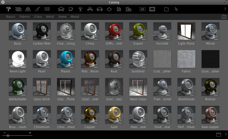
Task: Click the 'Perf...sheet' label text
Action: click(186, 127)
